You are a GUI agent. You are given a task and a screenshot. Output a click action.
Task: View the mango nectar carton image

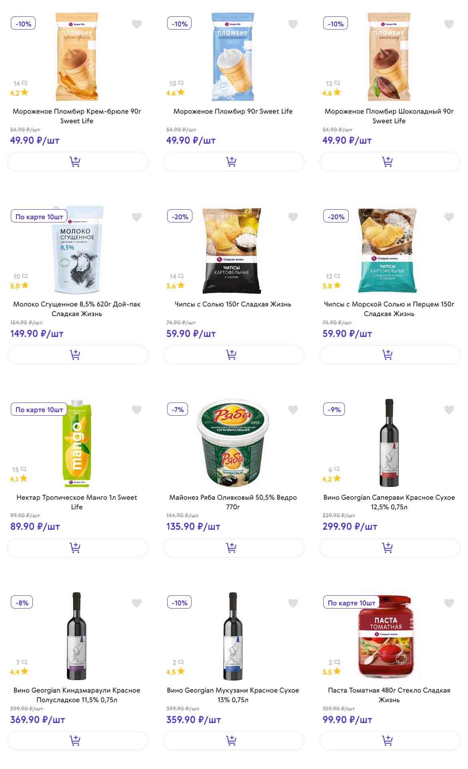77,443
